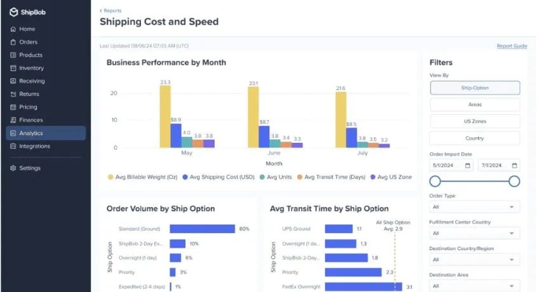Select Ship Option view mode

pos(475,88)
